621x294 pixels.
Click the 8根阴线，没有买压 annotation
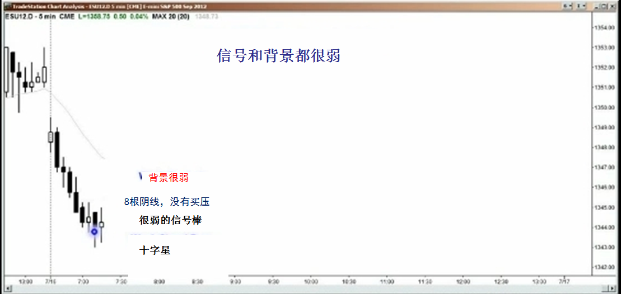(x=166, y=202)
